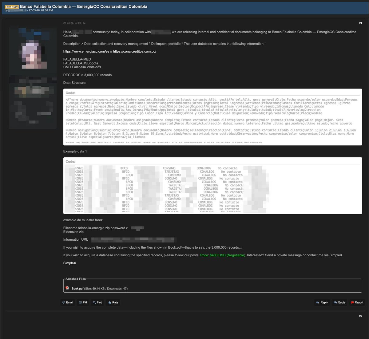Click the Reply button
Screen dimensions: 369x339
click(322, 302)
